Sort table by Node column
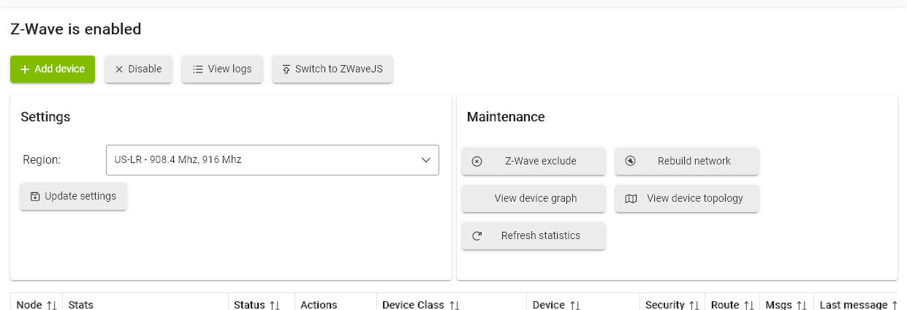The image size is (907, 310). tap(51, 305)
